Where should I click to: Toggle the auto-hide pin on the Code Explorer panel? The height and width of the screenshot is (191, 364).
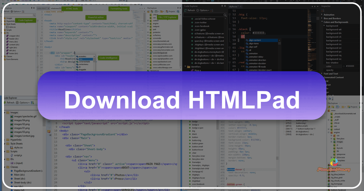(32, 8)
